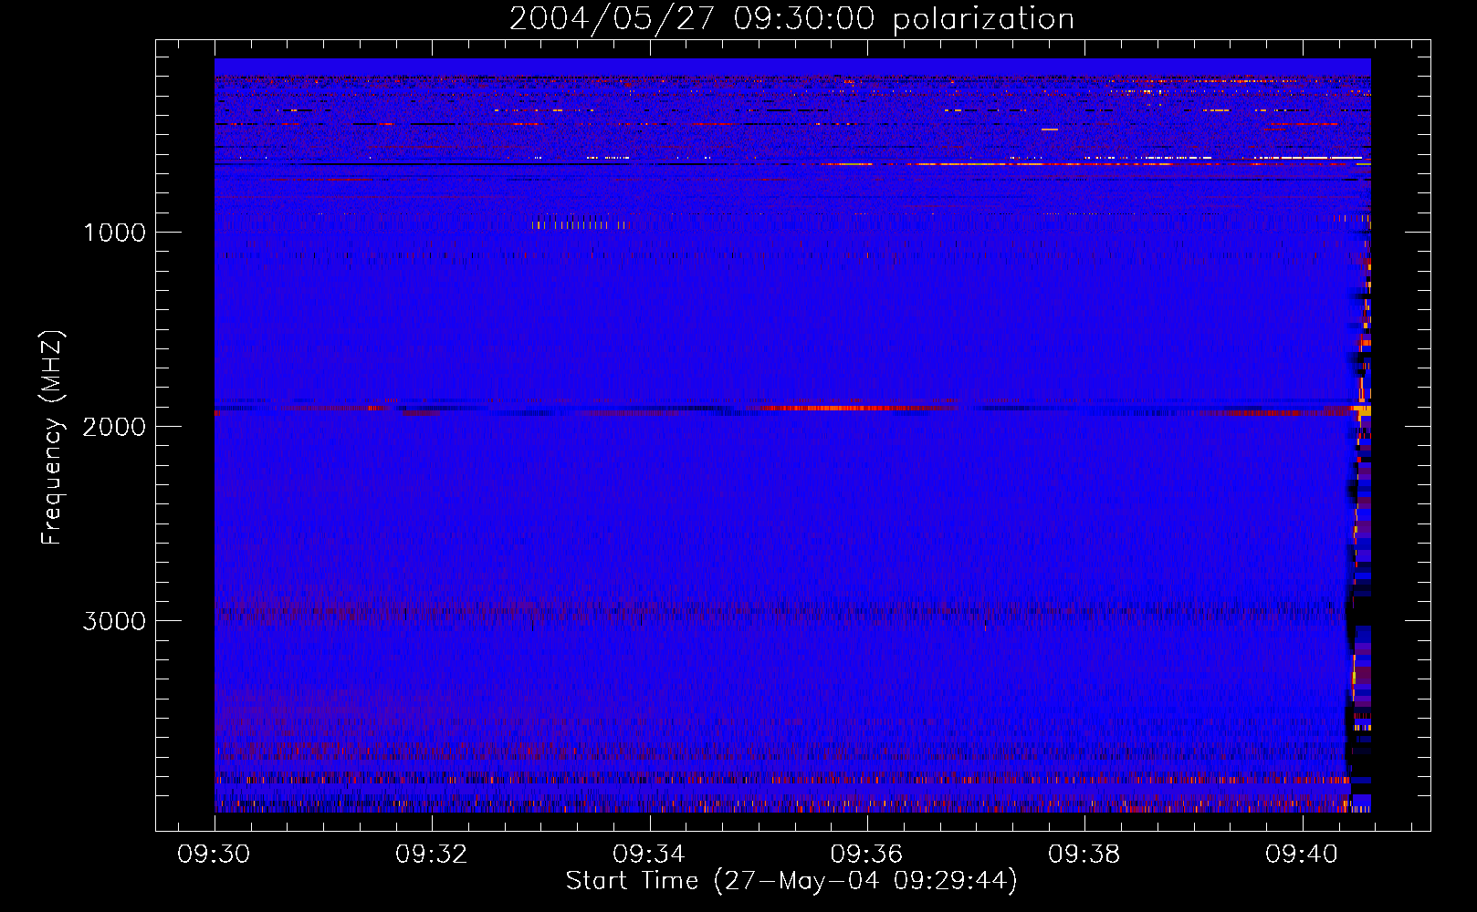
Task: Click the '09:36' time tick label
Action: coord(866,854)
